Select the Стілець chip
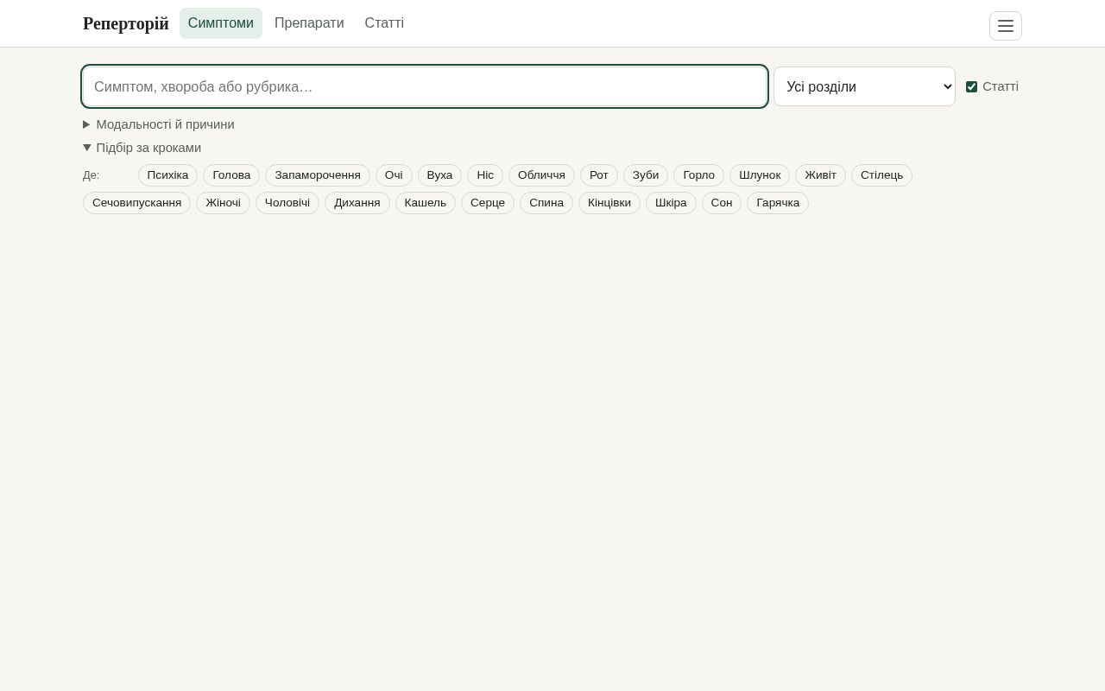The image size is (1105, 691). (881, 175)
